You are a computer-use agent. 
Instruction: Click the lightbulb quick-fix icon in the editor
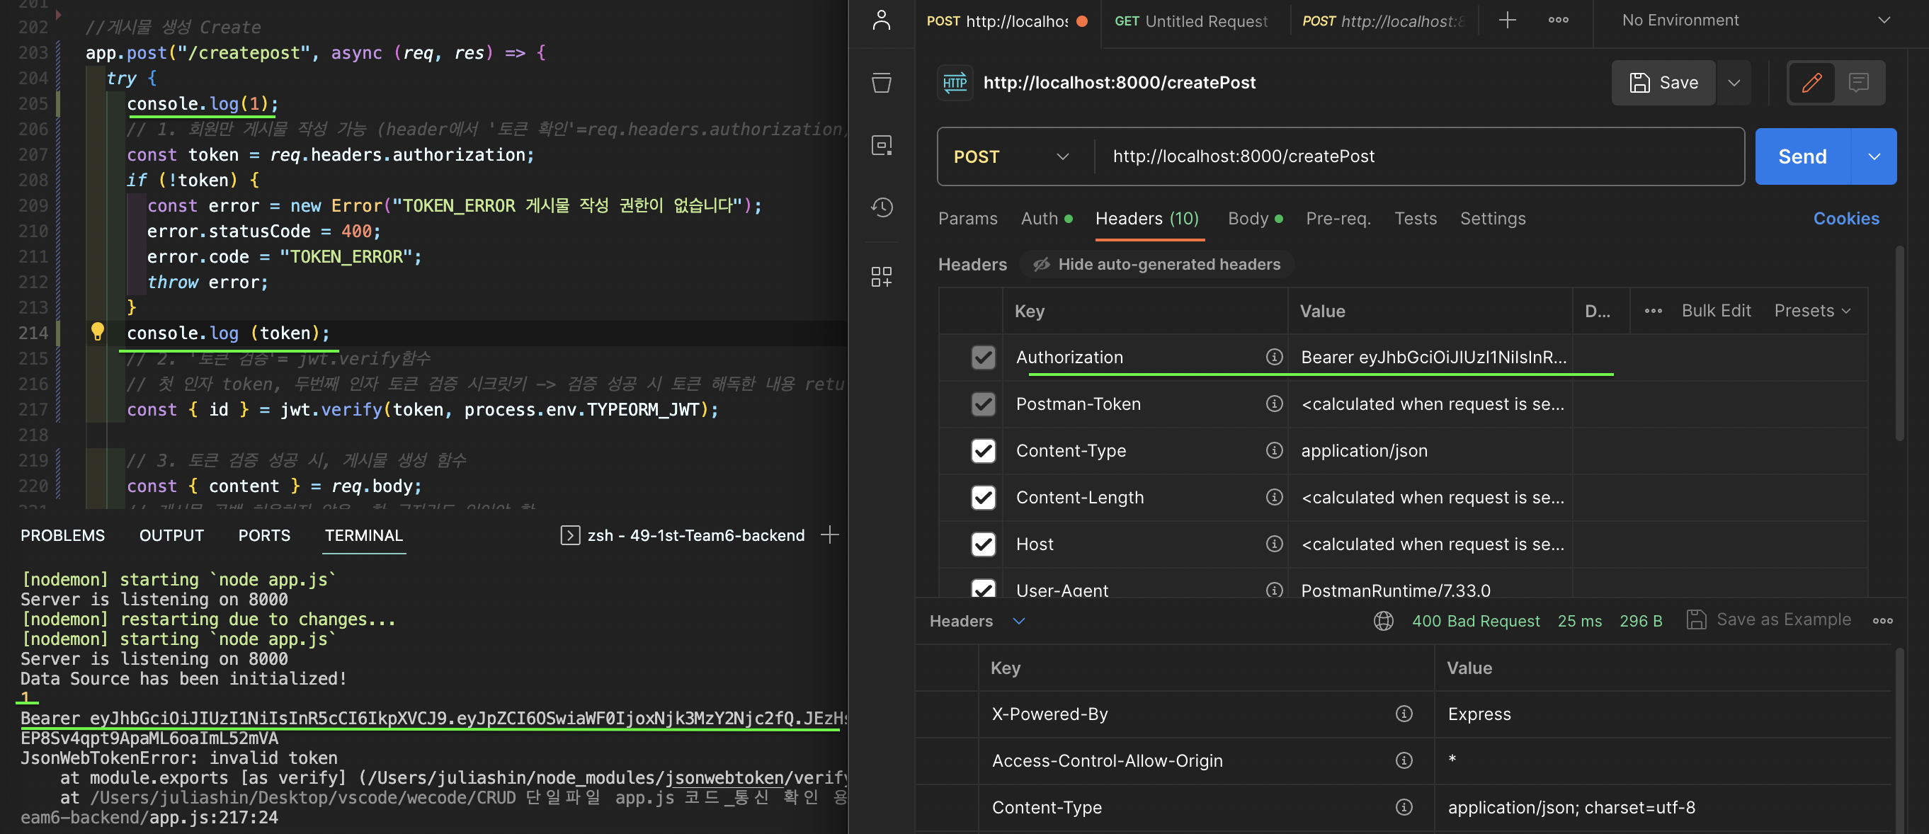(97, 331)
